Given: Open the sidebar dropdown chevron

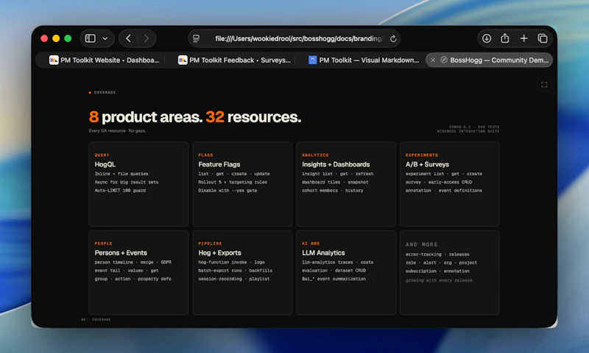Looking at the screenshot, I should 105,38.
